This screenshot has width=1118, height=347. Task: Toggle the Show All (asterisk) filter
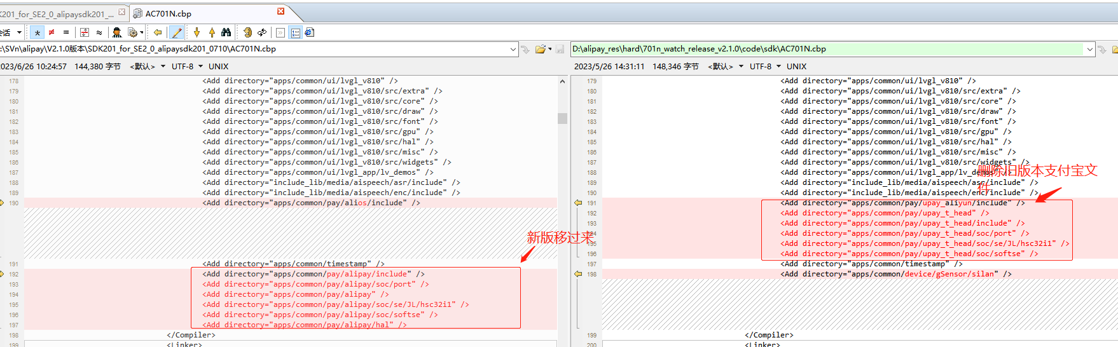pos(38,32)
